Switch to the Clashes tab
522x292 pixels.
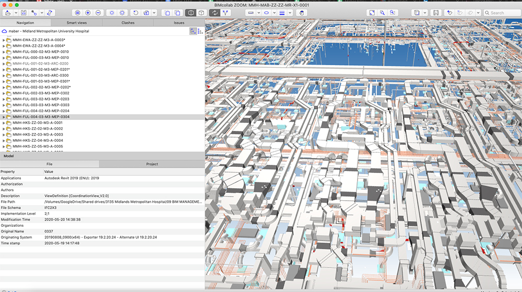click(x=128, y=23)
